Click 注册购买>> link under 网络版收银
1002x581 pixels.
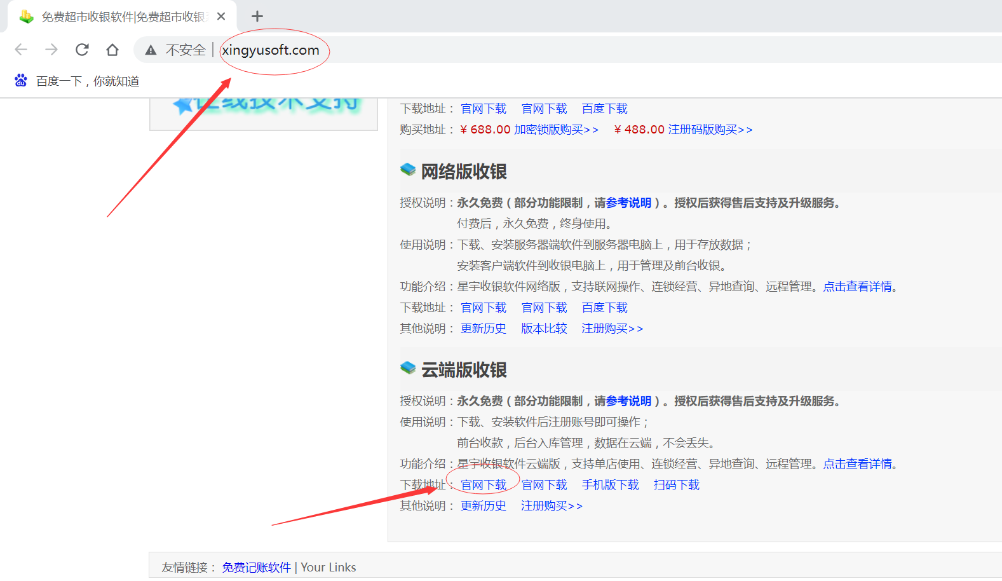pyautogui.click(x=612, y=329)
